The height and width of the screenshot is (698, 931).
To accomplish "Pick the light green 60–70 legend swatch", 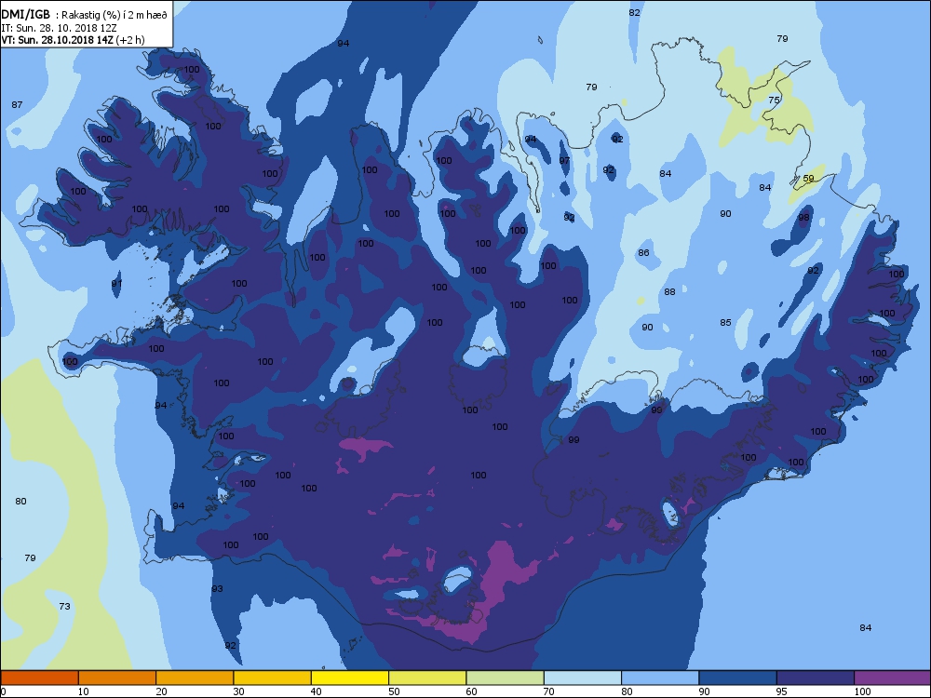I will coord(506,678).
